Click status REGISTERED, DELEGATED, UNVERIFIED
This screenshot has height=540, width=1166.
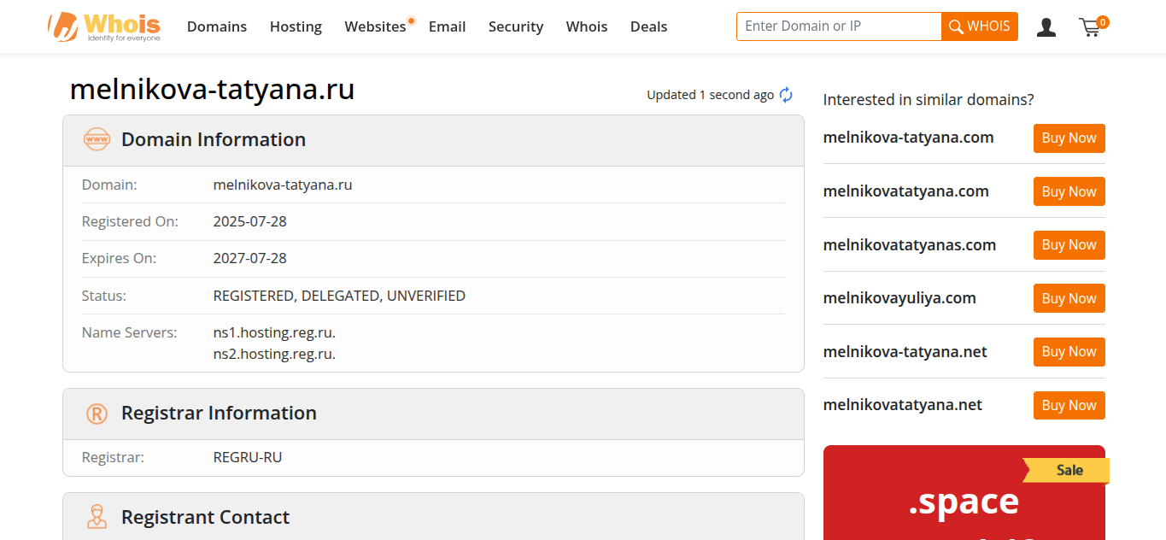pyautogui.click(x=339, y=296)
